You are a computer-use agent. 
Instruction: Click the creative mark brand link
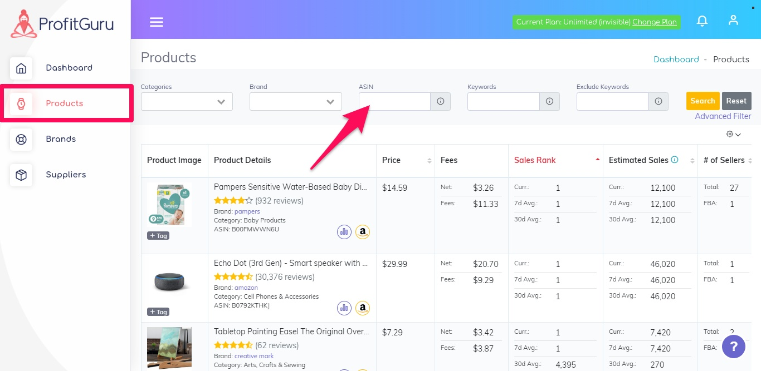[x=254, y=356]
